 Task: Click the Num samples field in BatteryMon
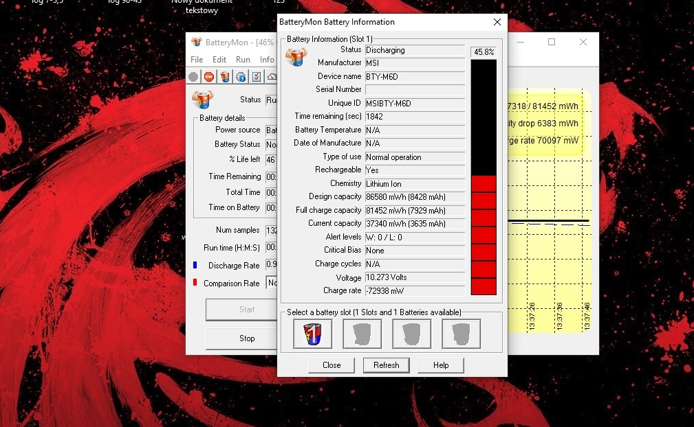click(271, 230)
